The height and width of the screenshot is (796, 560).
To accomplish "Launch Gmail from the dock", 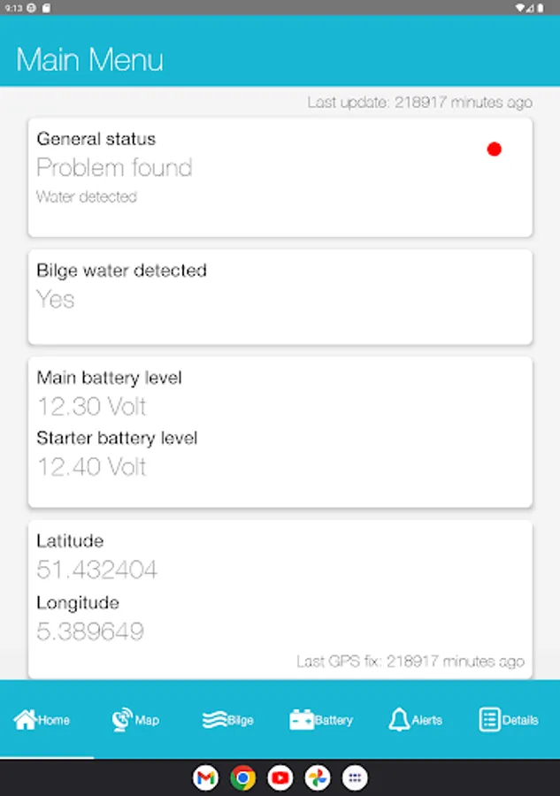I will pyautogui.click(x=205, y=777).
